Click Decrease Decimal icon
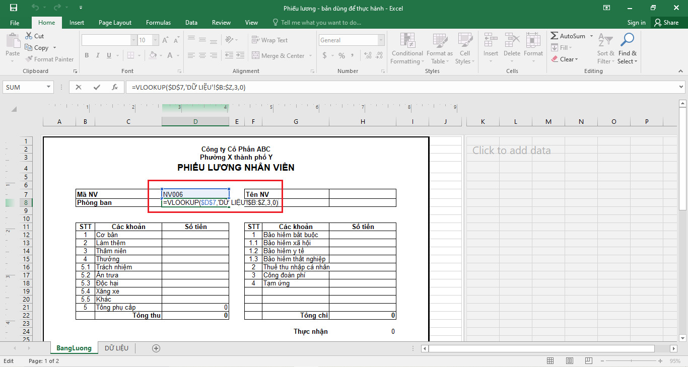 point(379,55)
